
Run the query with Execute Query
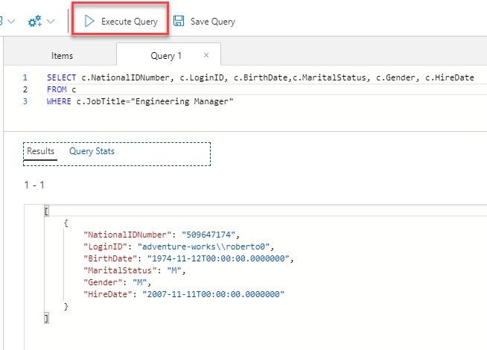[120, 22]
